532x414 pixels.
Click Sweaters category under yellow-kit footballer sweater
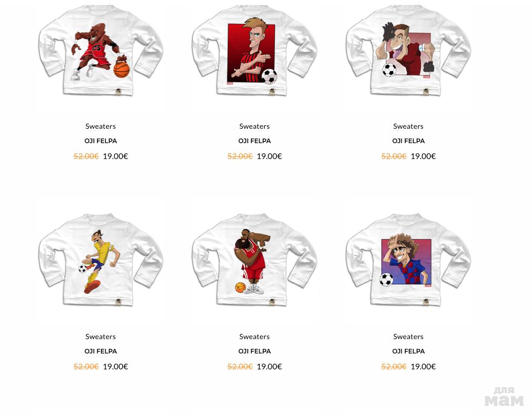point(101,337)
